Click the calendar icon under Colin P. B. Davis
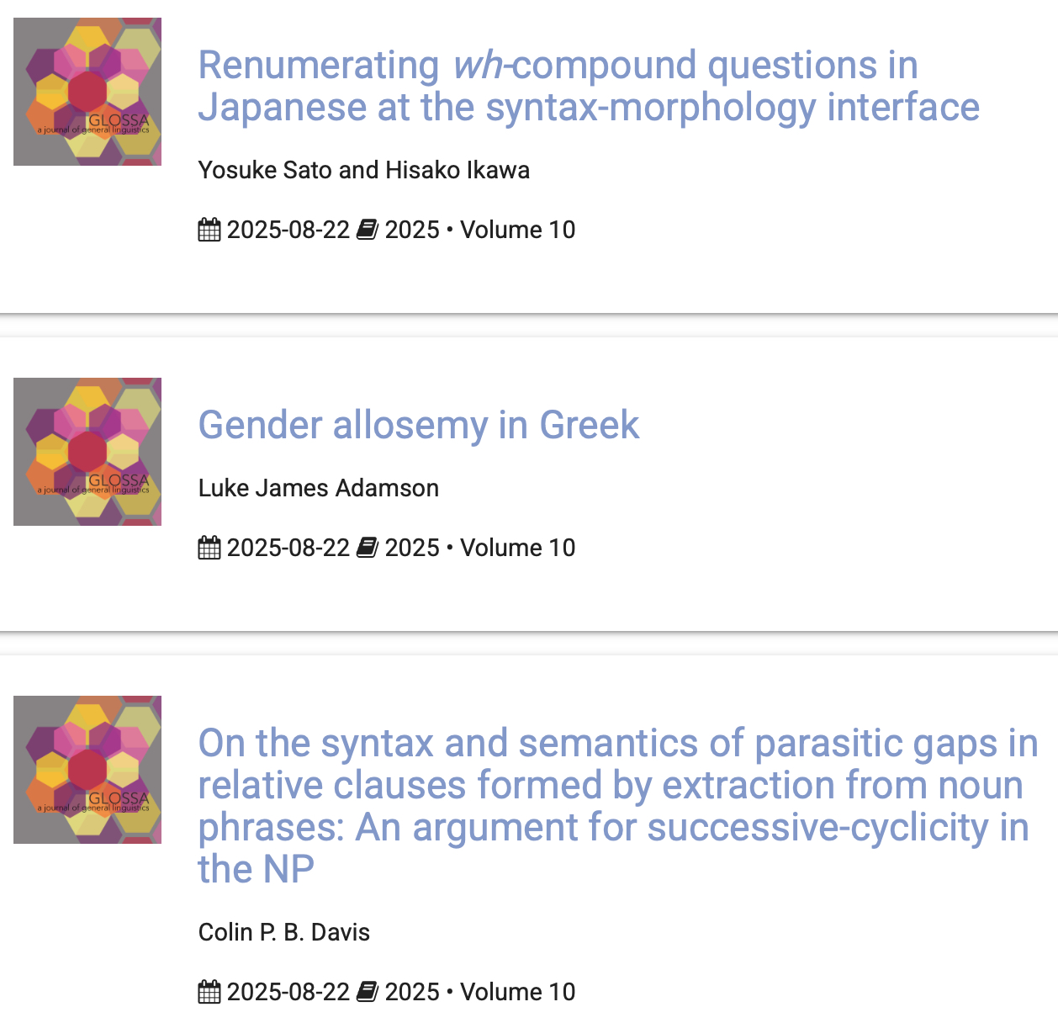 [209, 992]
